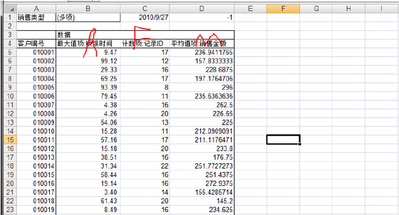Click the 客户编号 header cell
399x215 pixels.
(36, 43)
